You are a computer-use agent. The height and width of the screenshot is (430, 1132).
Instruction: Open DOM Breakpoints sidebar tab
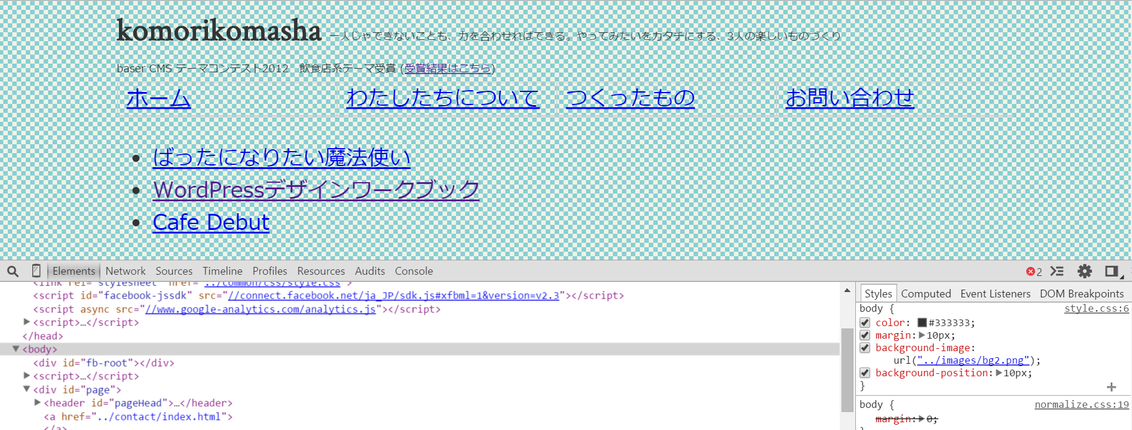click(x=1082, y=294)
